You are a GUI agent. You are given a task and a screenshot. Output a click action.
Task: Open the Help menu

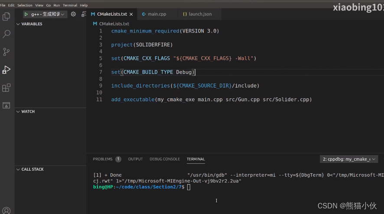(84, 5)
